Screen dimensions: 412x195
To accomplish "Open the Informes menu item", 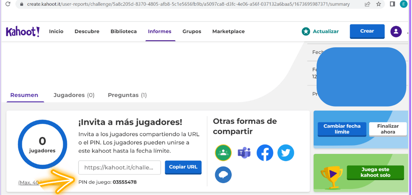I will click(160, 32).
